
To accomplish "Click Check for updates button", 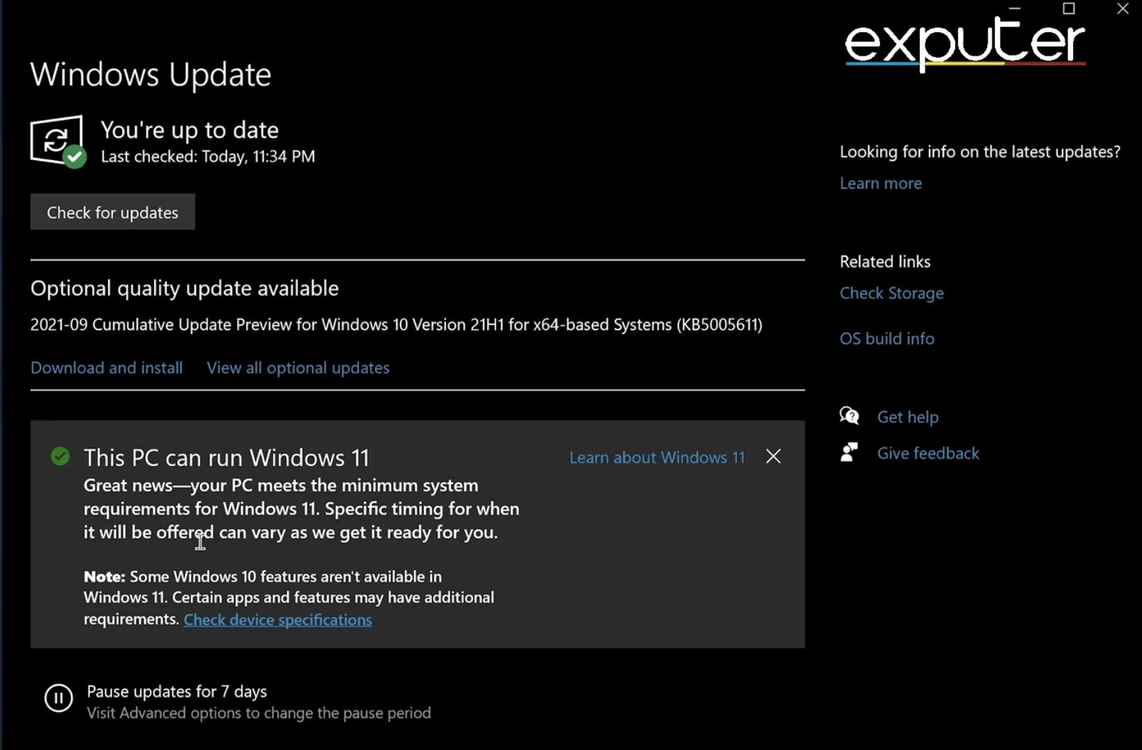I will 113,212.
